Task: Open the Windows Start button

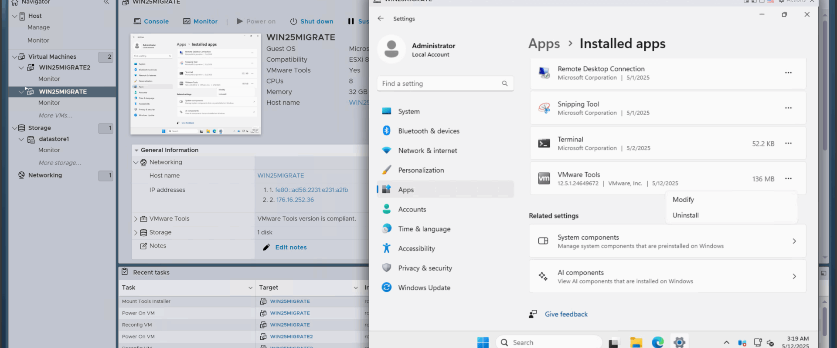Action: (483, 343)
